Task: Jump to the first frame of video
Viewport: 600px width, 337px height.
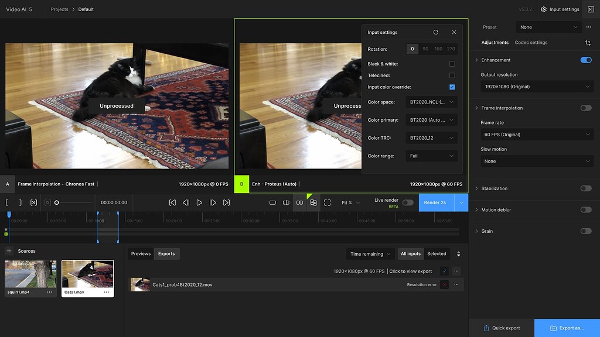Action: (x=172, y=202)
